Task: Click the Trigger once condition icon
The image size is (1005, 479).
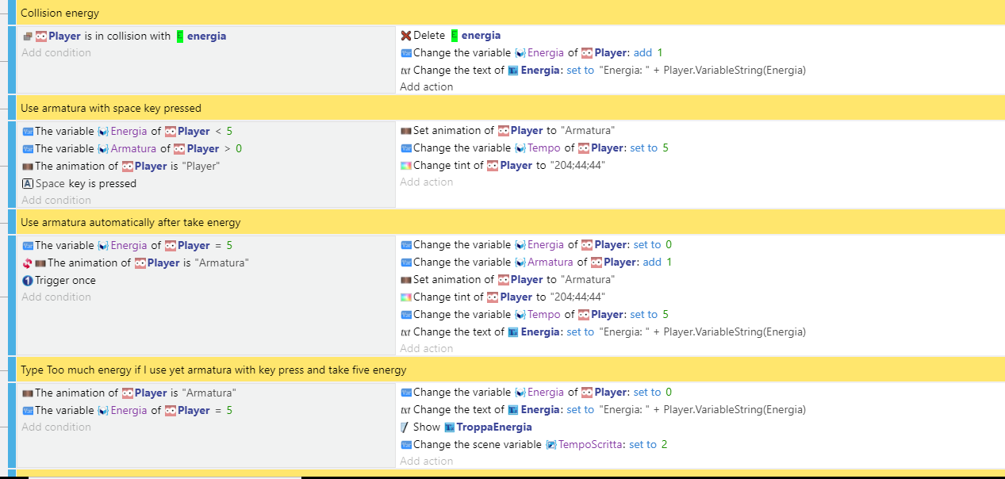Action: click(28, 281)
